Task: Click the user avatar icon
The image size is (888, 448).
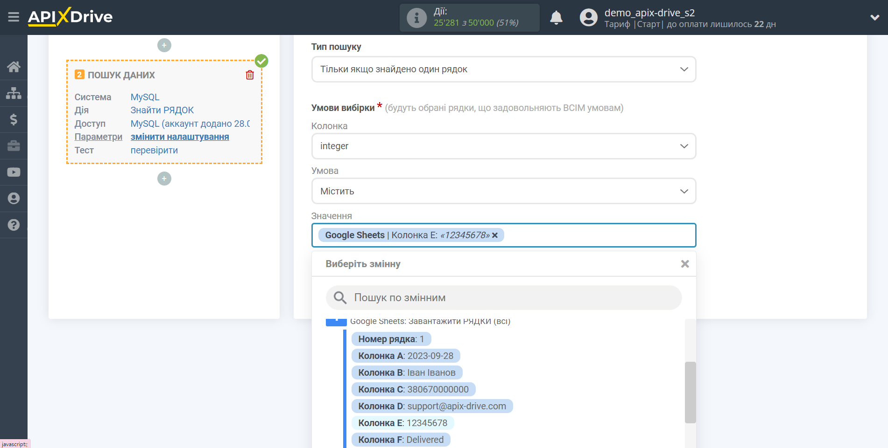Action: click(x=588, y=18)
